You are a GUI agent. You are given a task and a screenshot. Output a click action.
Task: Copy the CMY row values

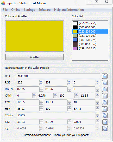click(105, 102)
